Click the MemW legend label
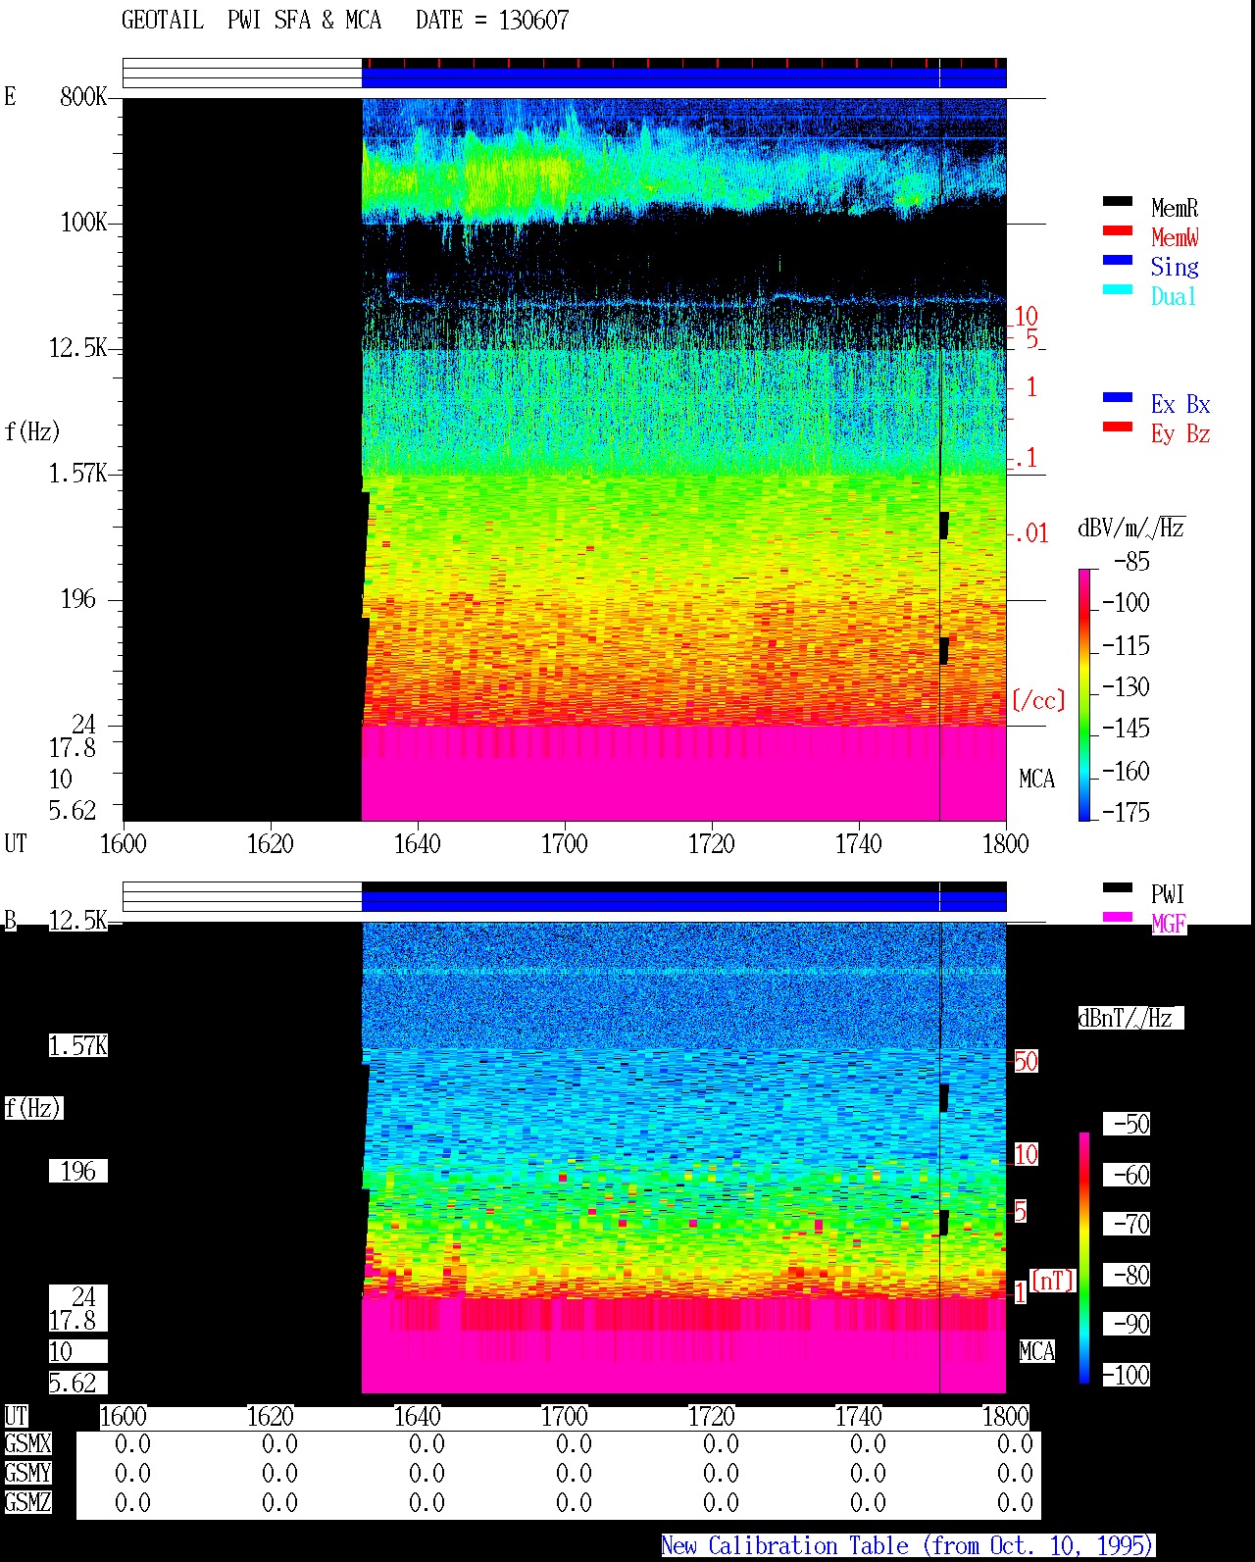1255x1562 pixels. pos(1175,237)
